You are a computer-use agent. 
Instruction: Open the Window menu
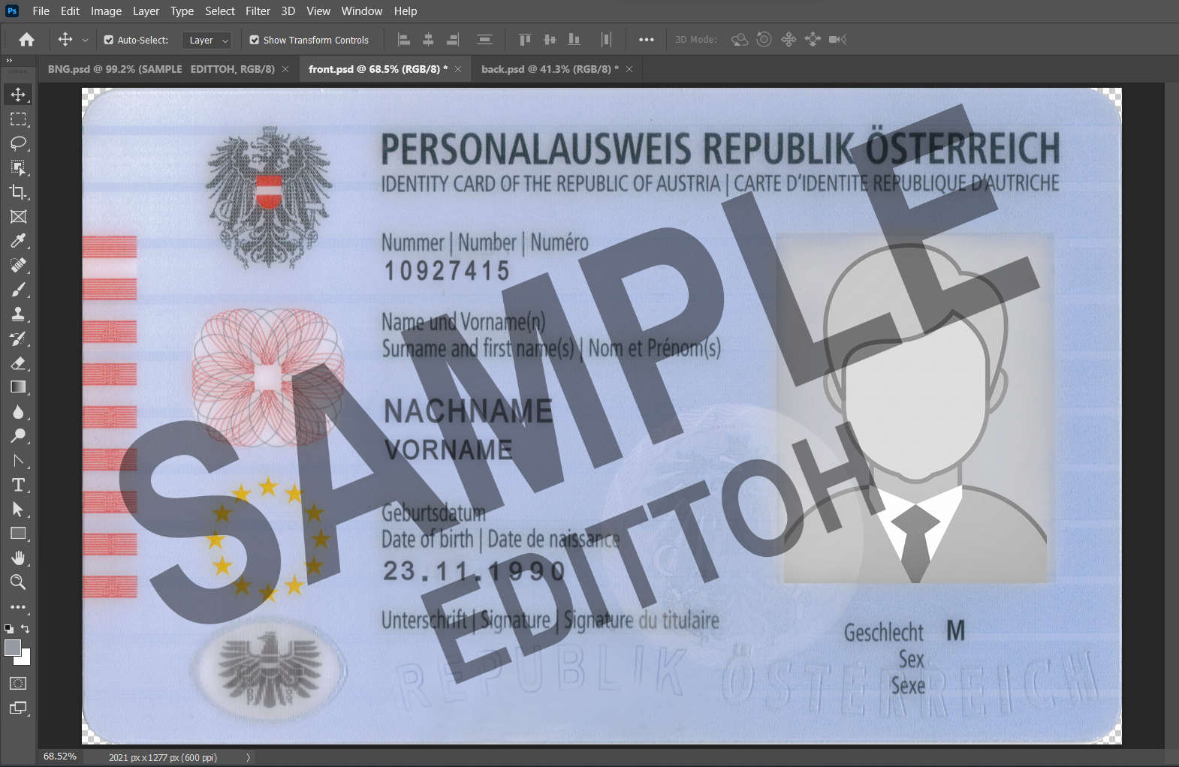(x=362, y=11)
